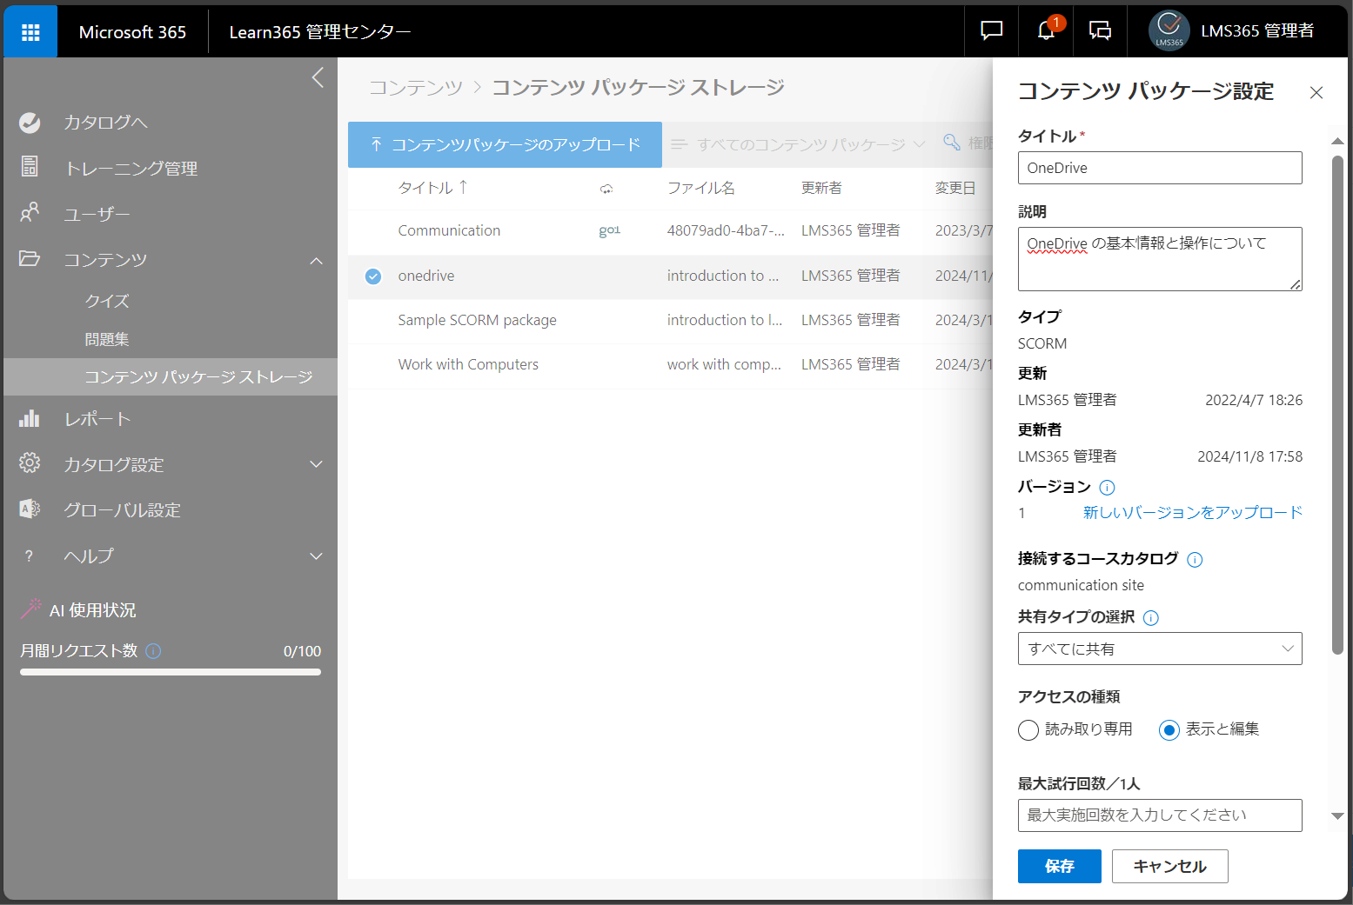Click the panel scrollbar down arrow

coord(1337,815)
